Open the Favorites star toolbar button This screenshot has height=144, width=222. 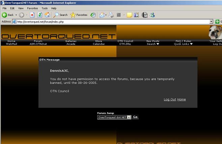tap(79, 15)
